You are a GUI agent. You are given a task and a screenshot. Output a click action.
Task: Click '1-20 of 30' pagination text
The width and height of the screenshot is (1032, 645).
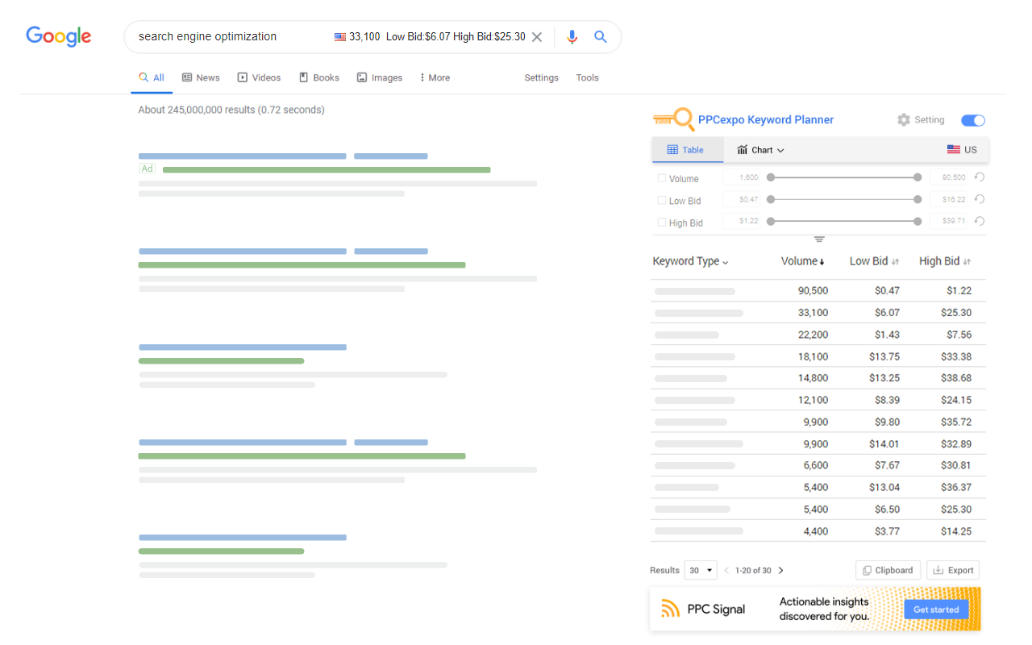pyautogui.click(x=753, y=571)
